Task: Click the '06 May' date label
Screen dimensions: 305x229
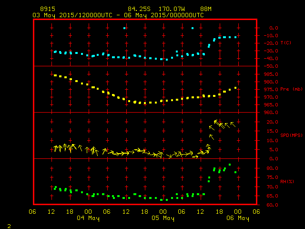Action: point(238,218)
